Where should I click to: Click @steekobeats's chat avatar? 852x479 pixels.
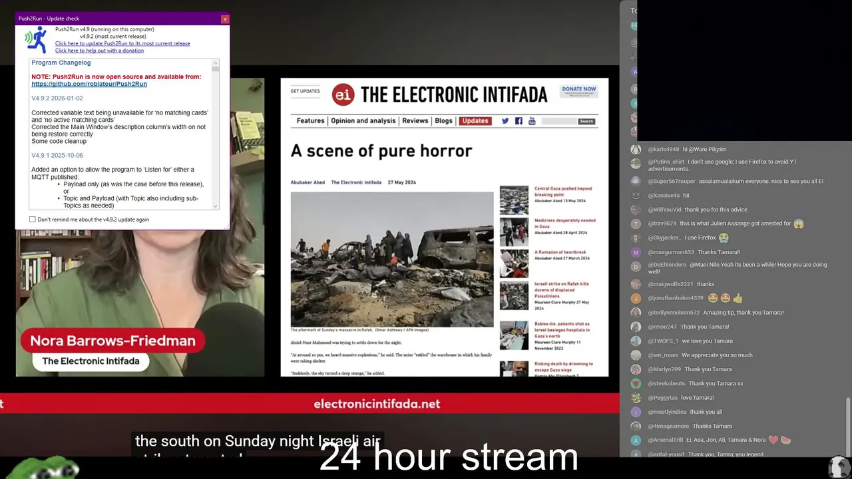click(x=636, y=383)
